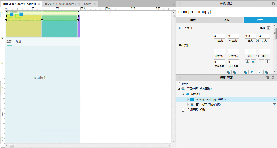This screenshot has height=148, width=277.
Task: Click the 手机屏幕 rectangle icon
Action: point(183,110)
